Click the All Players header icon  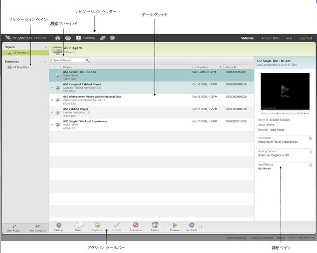pyautogui.click(x=57, y=50)
